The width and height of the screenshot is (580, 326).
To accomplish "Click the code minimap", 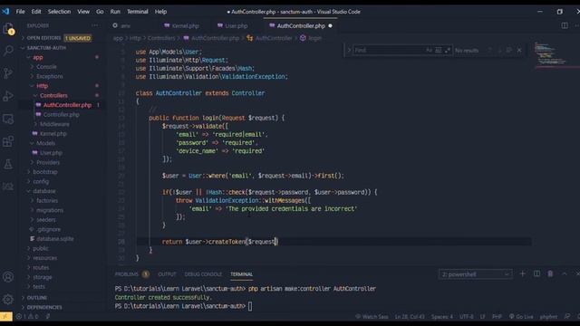I will point(551,53).
